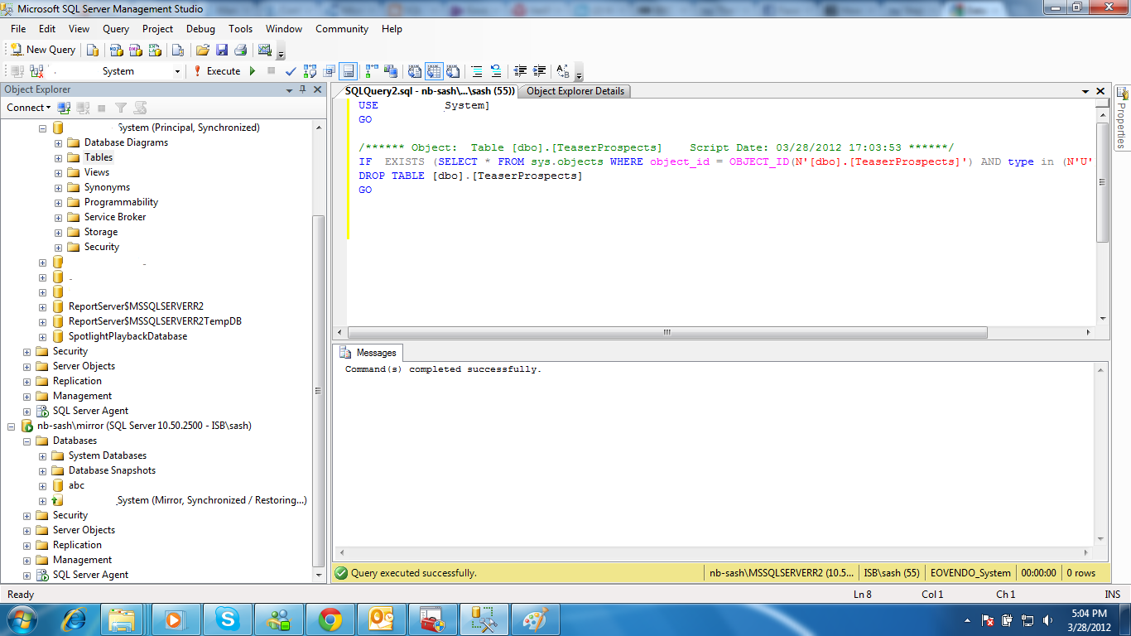Click the Print icon
Screen dimensions: 1131x636
(239, 49)
